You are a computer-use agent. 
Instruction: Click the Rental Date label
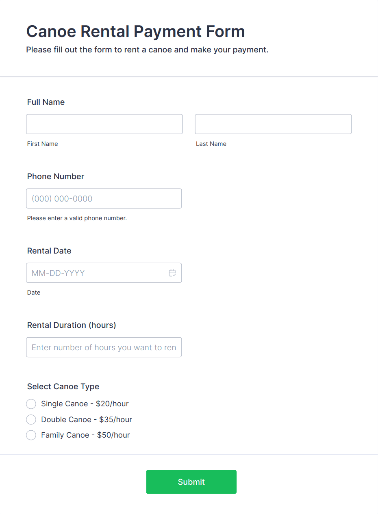pyautogui.click(x=49, y=251)
